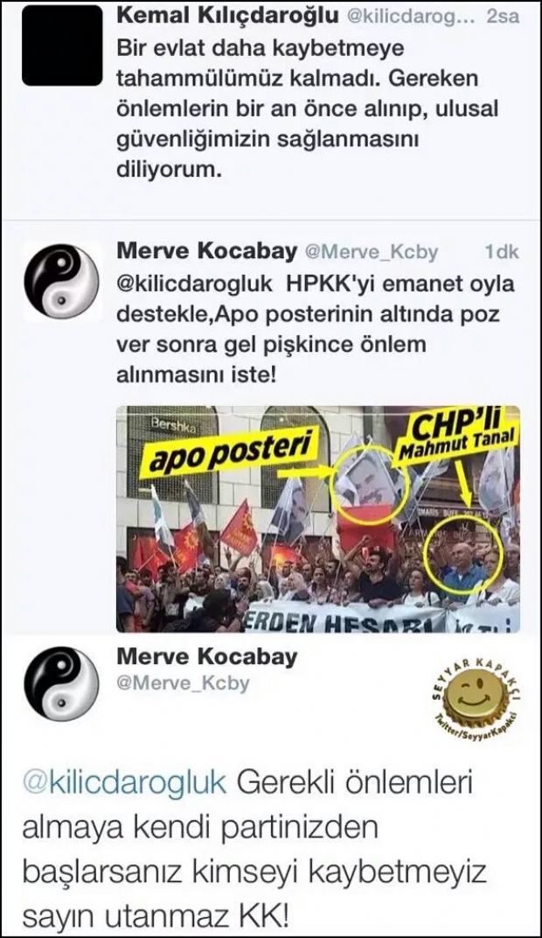Click the yellow circle around the man in the crowd
Viewport: 542px width, 938px height.
point(463,549)
